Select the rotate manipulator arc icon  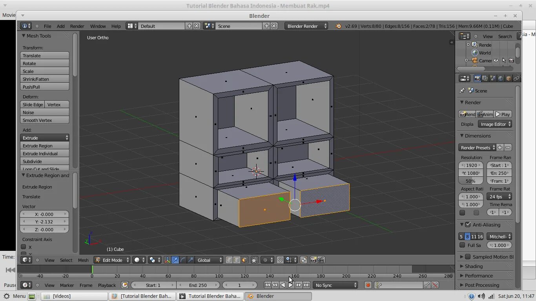pyautogui.click(x=183, y=260)
